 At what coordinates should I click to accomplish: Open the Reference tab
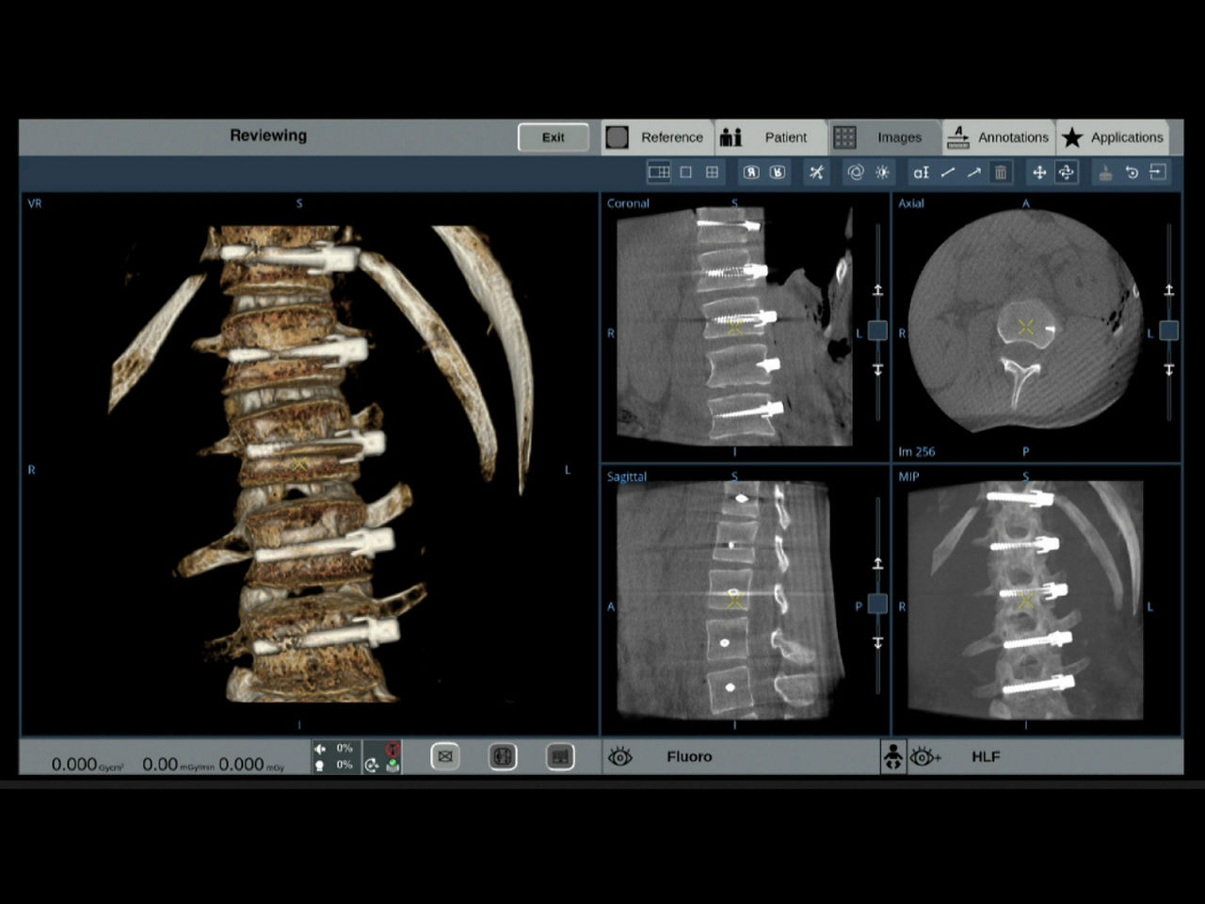(657, 137)
